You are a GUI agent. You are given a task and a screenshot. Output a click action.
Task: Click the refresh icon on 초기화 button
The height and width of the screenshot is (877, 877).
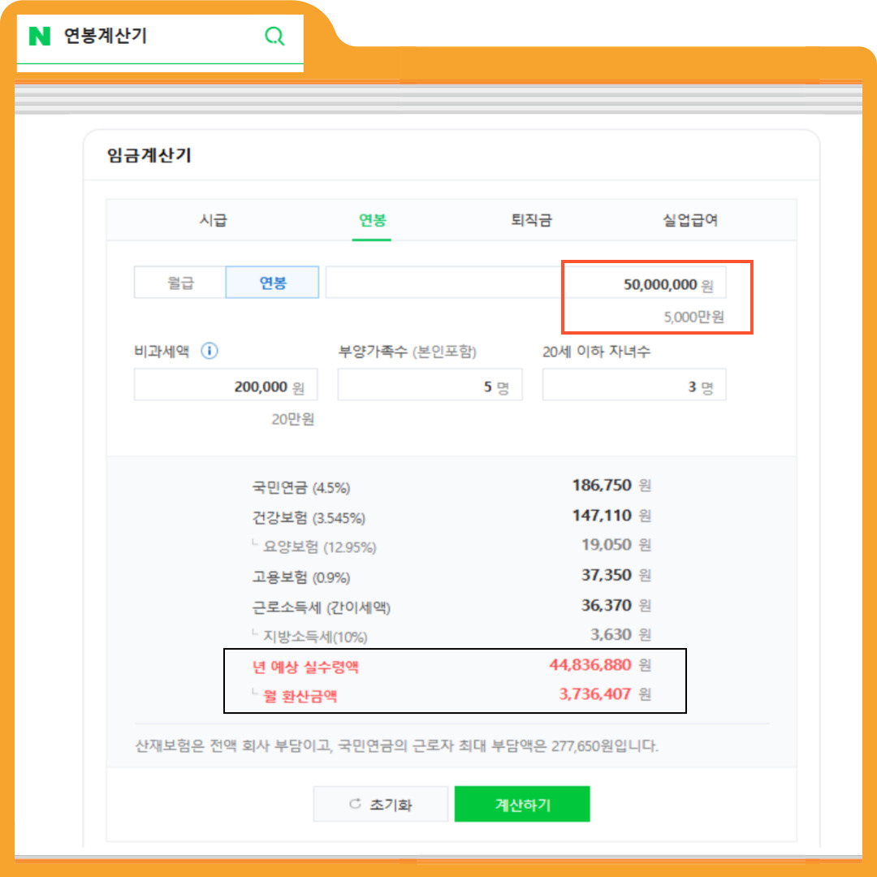point(352,803)
